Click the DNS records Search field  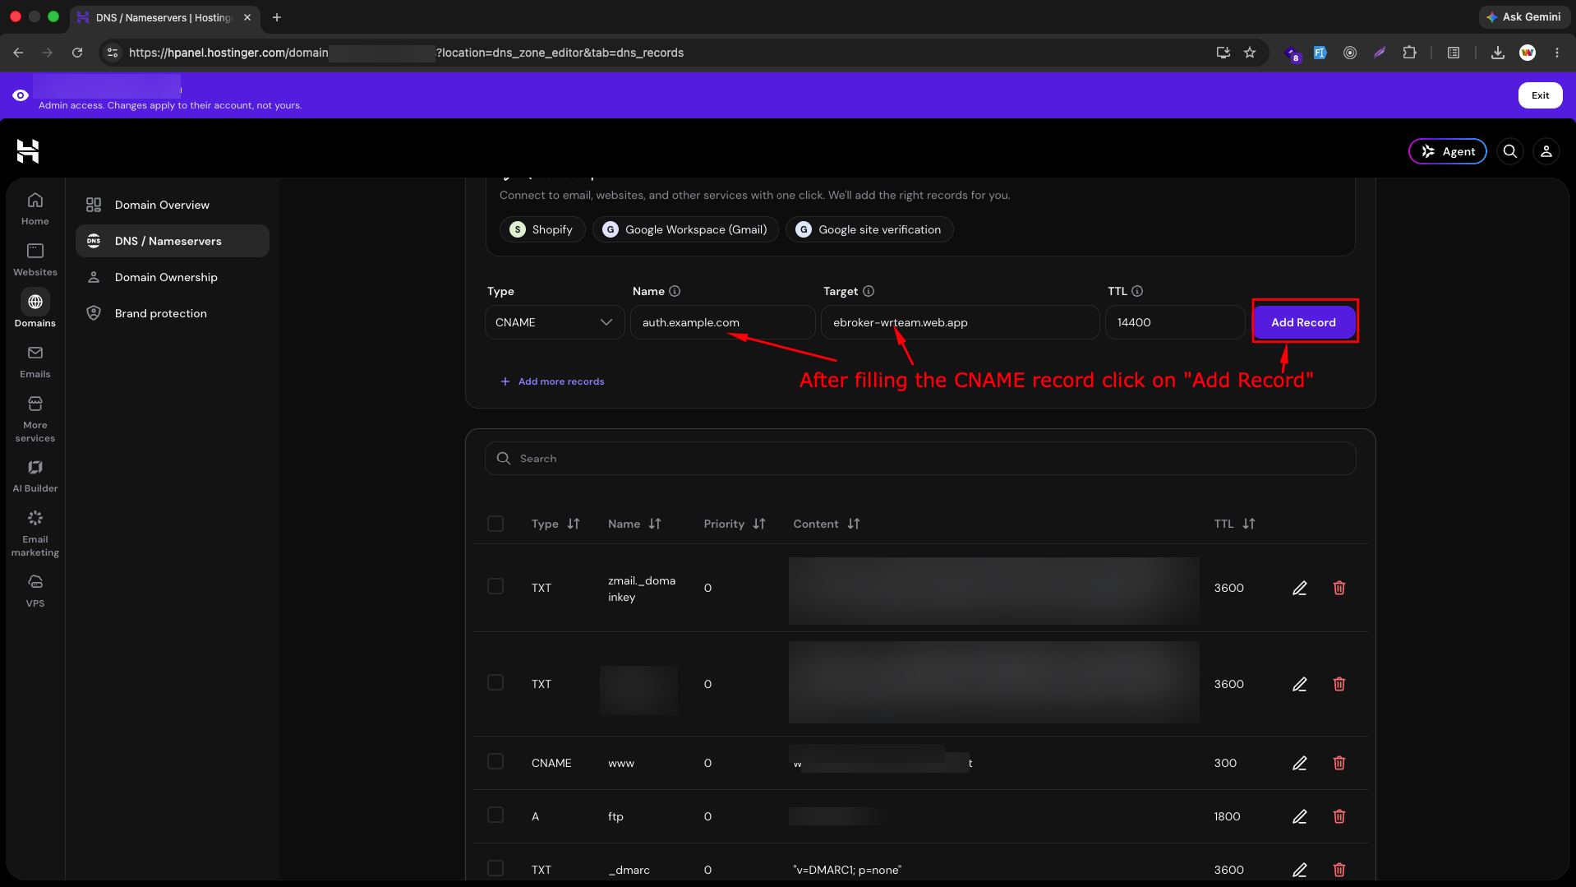[920, 459]
